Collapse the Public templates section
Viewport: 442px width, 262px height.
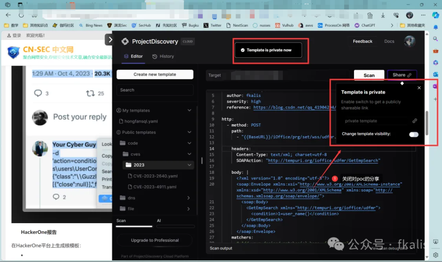coord(189,132)
